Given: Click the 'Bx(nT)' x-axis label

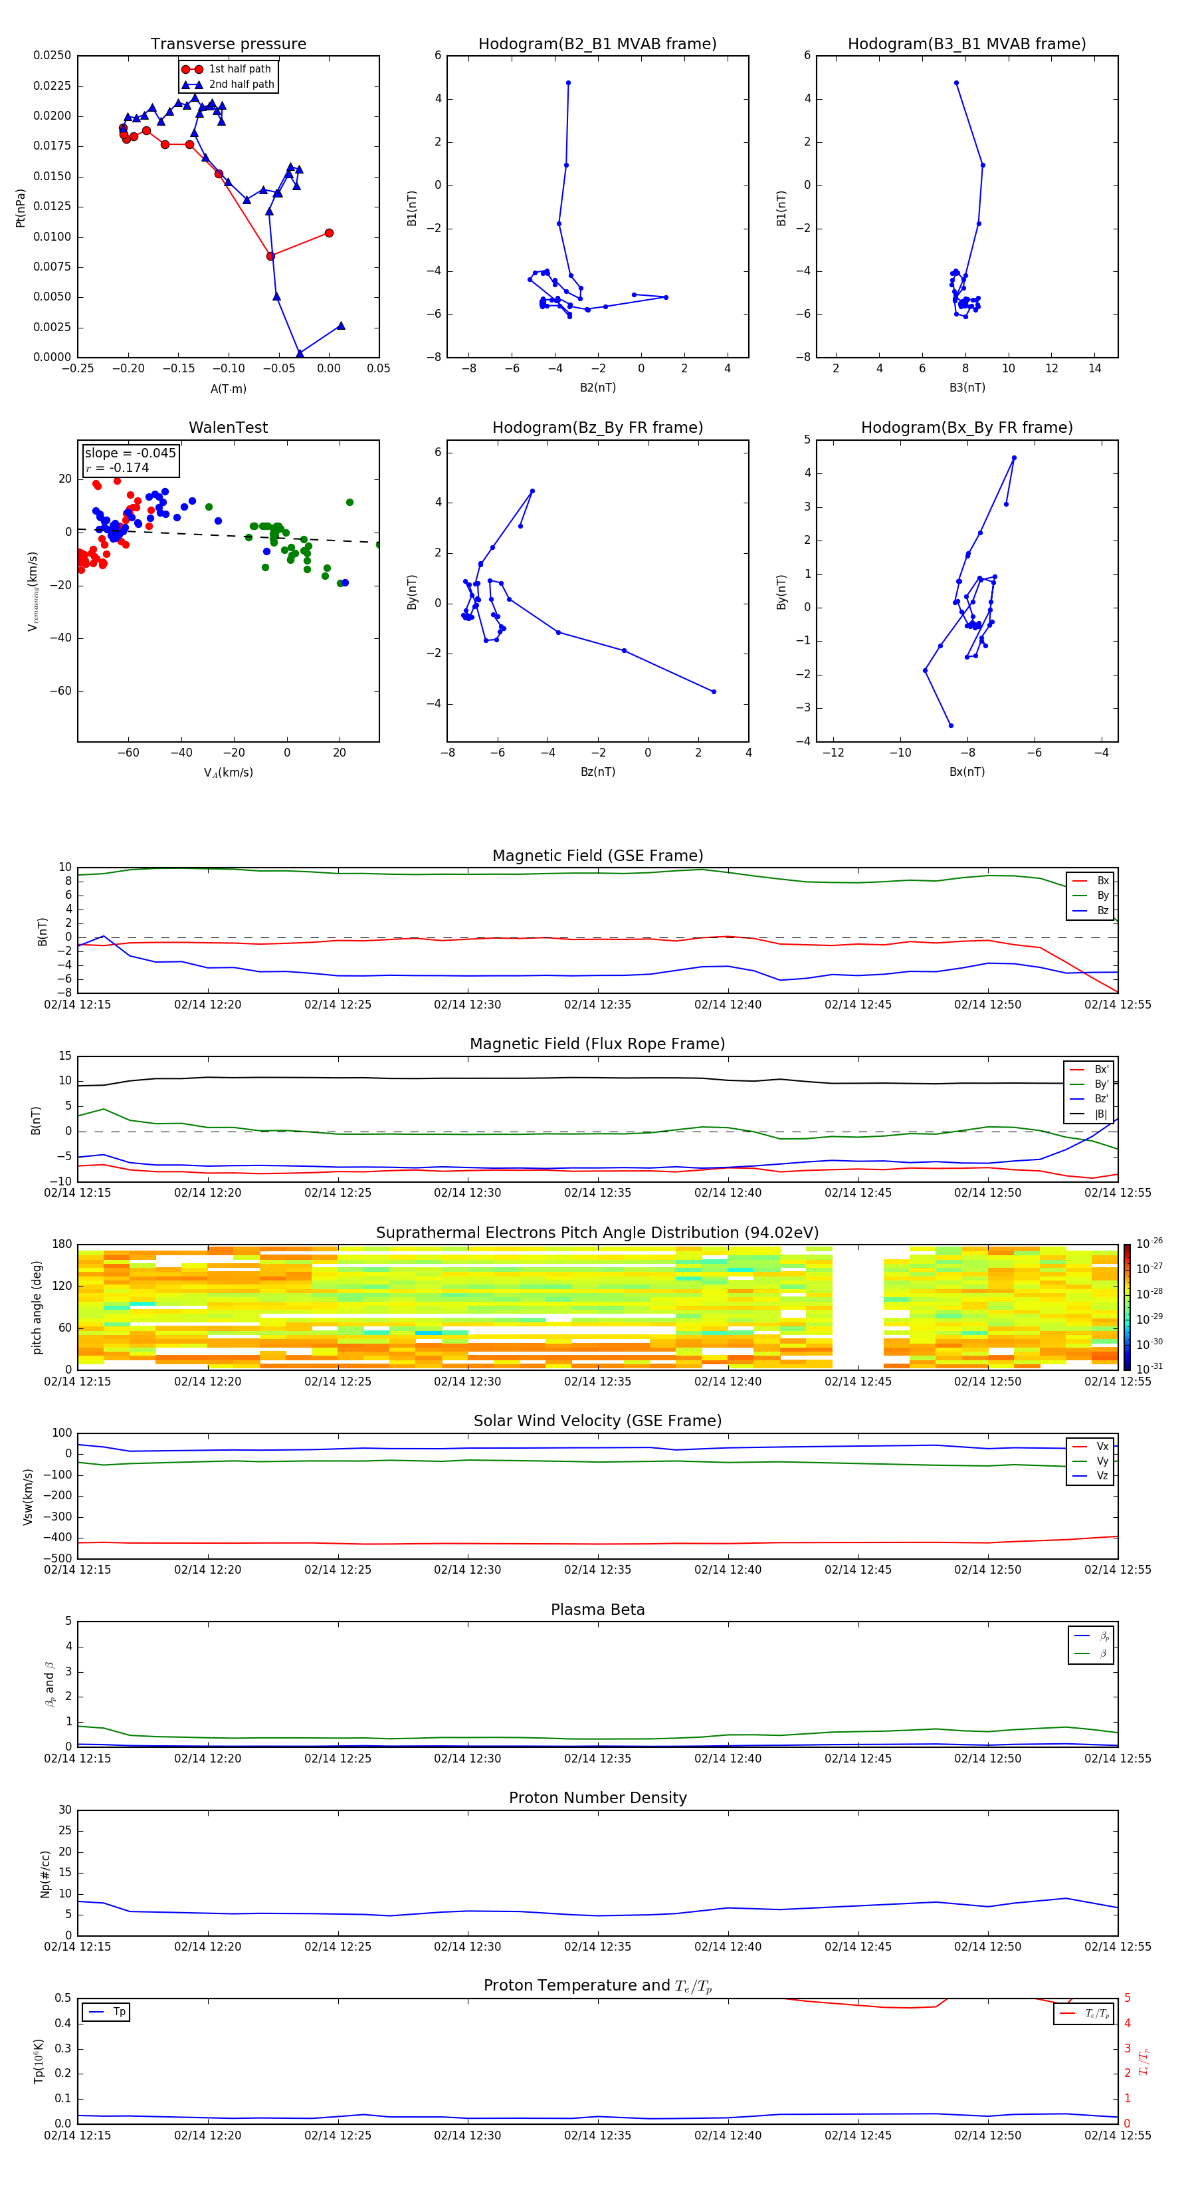Looking at the screenshot, I should click(x=967, y=773).
